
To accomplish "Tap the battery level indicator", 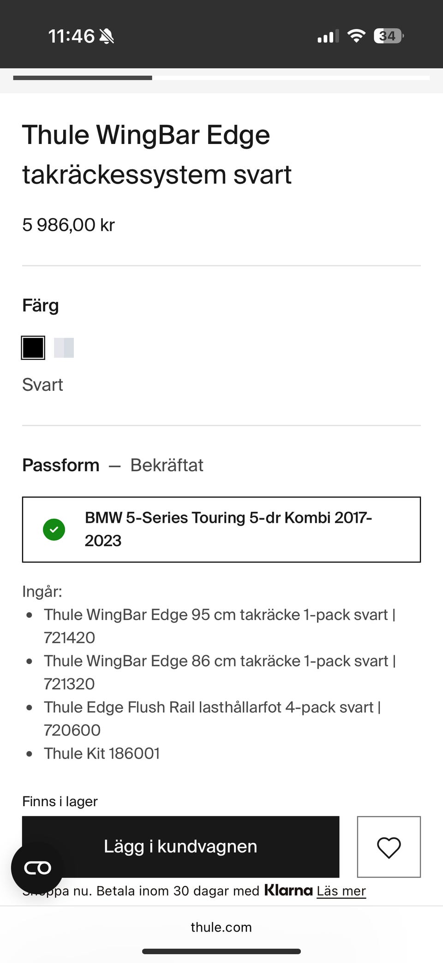I will click(388, 36).
